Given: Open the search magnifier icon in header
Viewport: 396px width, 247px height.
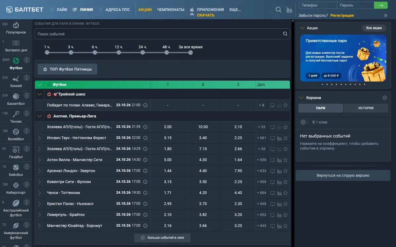Looking at the screenshot, I should (279, 10).
